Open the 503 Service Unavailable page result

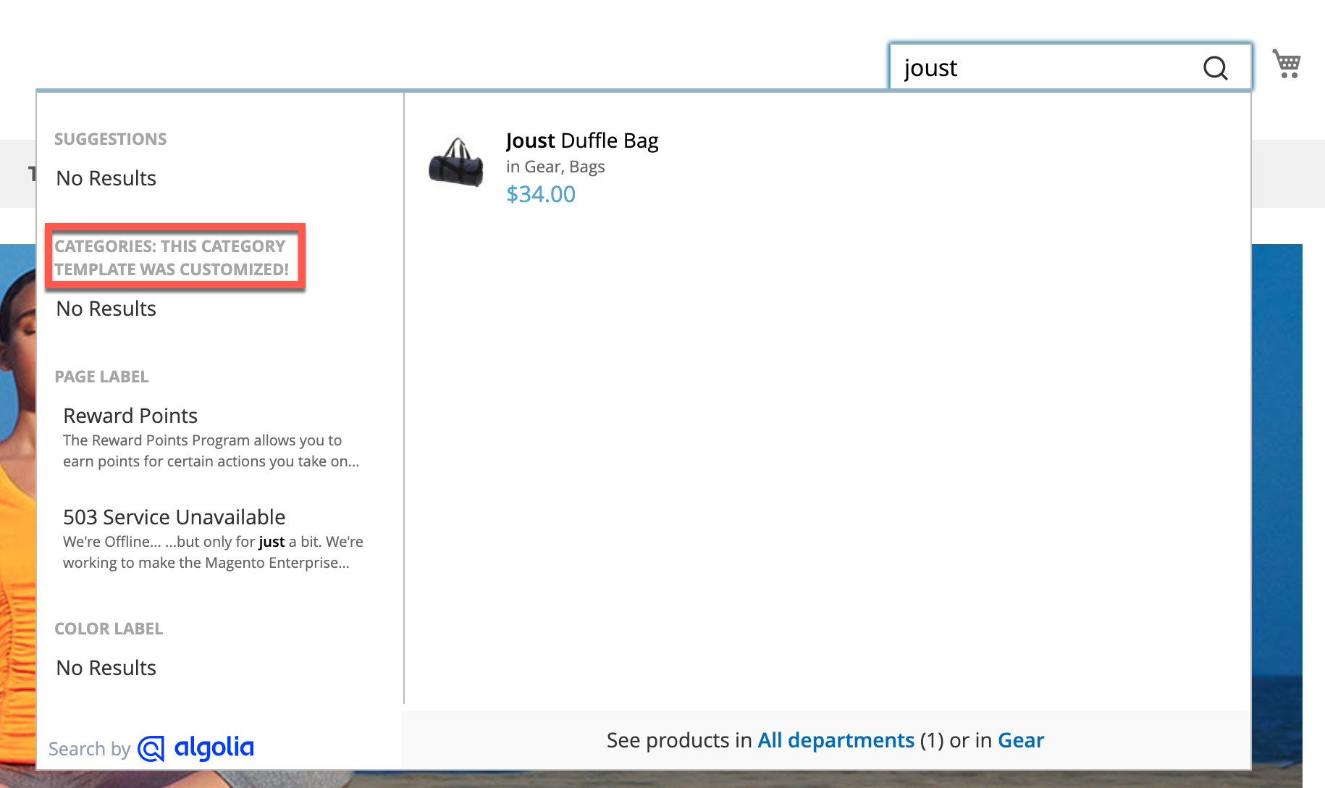[x=174, y=516]
